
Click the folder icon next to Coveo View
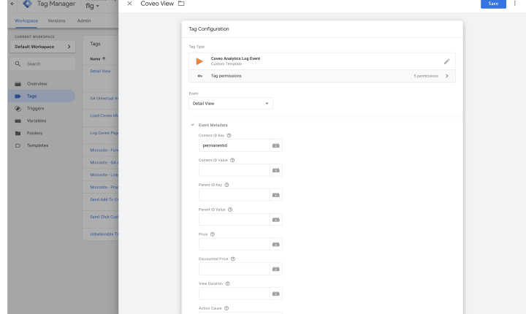[x=181, y=4]
